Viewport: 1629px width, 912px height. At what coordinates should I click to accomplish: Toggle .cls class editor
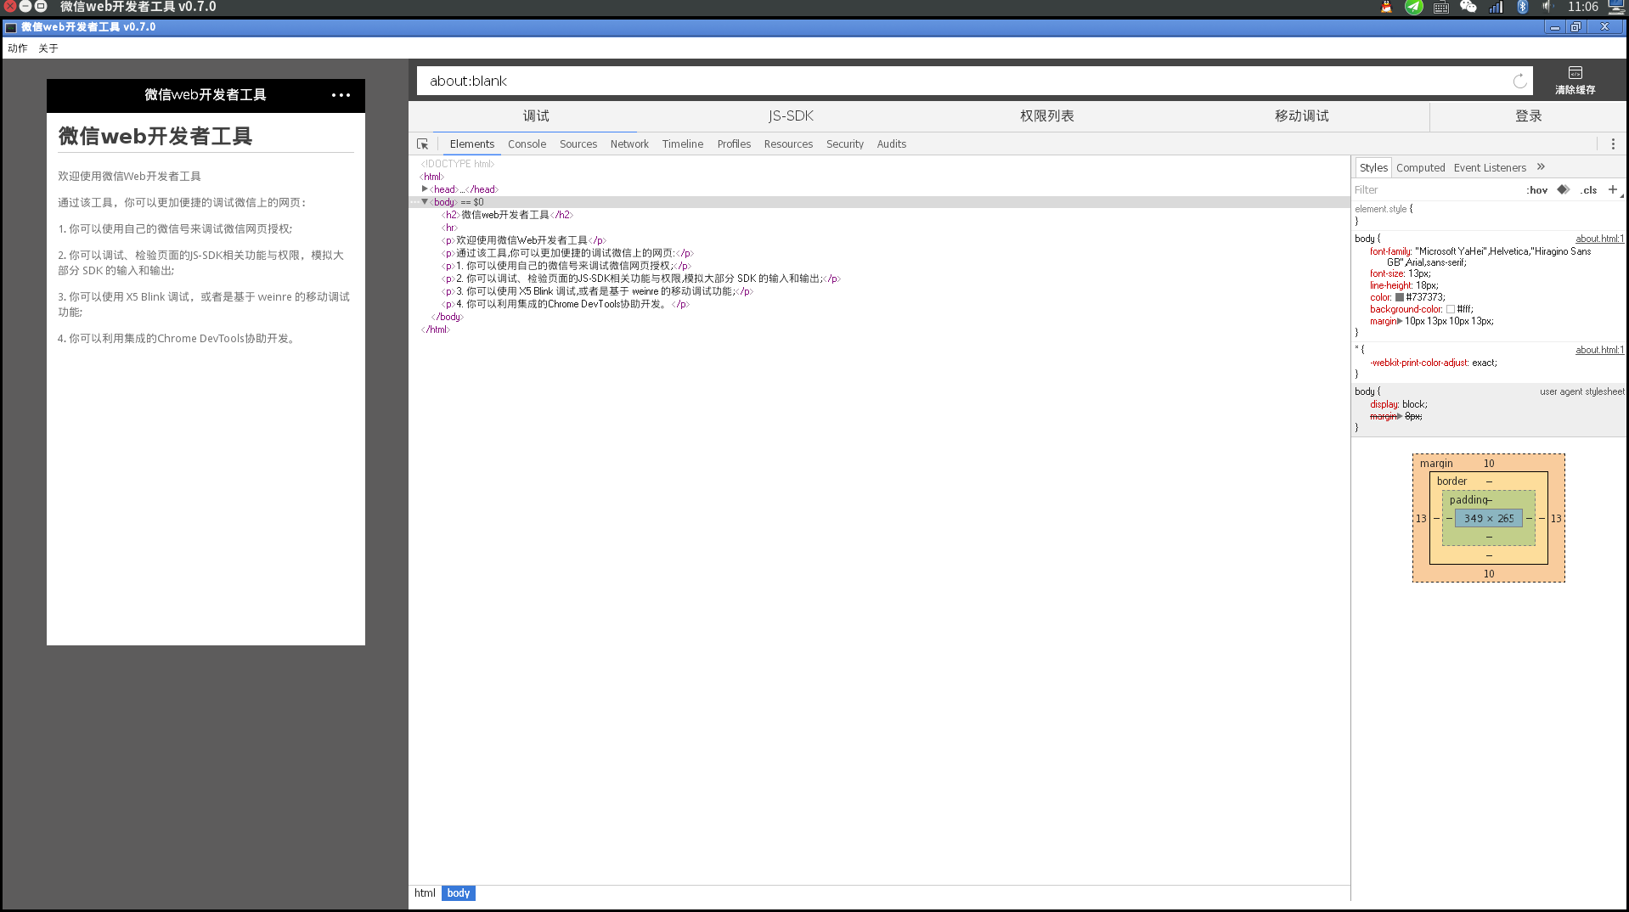click(1588, 190)
